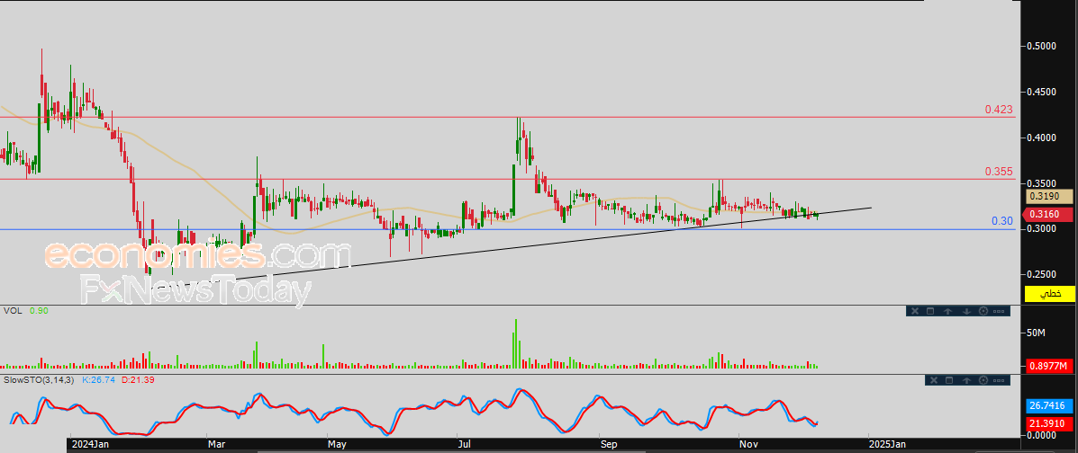Select the 0.355 resistance line label

[x=999, y=172]
